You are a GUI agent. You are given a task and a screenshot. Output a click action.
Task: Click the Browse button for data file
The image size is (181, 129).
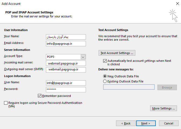(167, 88)
